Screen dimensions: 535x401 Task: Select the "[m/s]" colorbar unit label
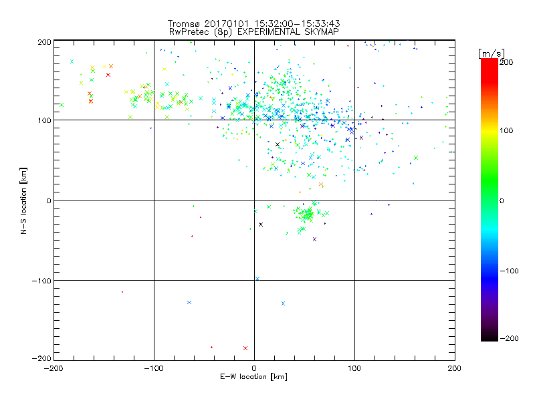[x=491, y=53]
